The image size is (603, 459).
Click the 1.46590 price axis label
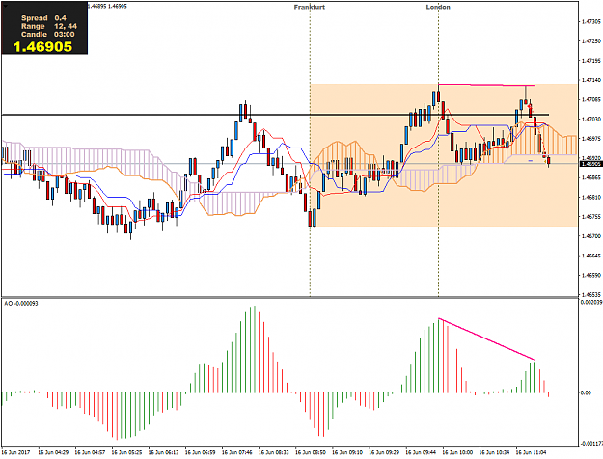(590, 275)
